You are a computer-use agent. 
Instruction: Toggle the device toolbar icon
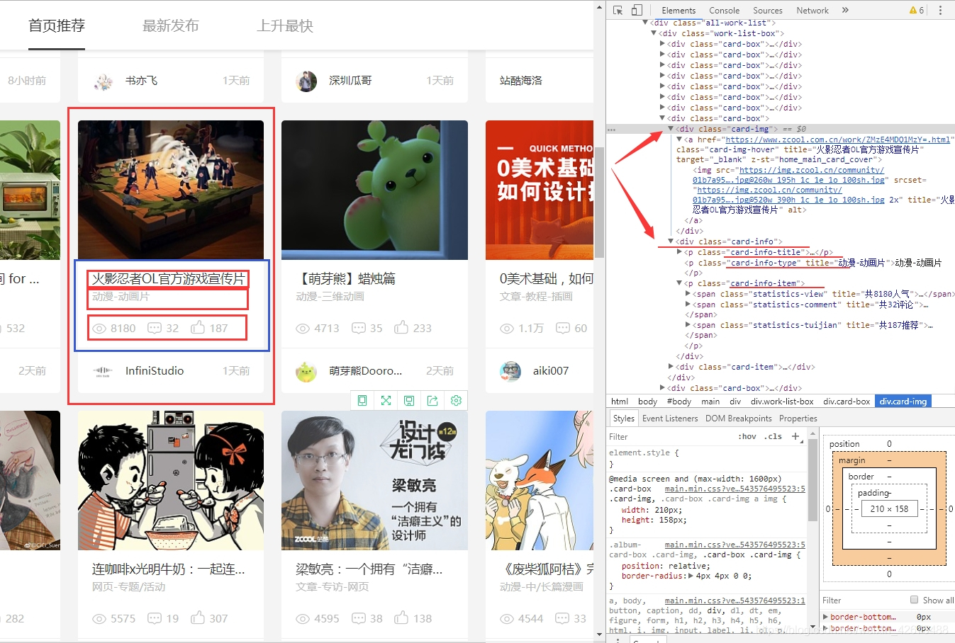coord(637,10)
